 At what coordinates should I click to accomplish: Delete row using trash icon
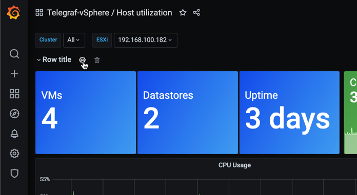[x=97, y=60]
